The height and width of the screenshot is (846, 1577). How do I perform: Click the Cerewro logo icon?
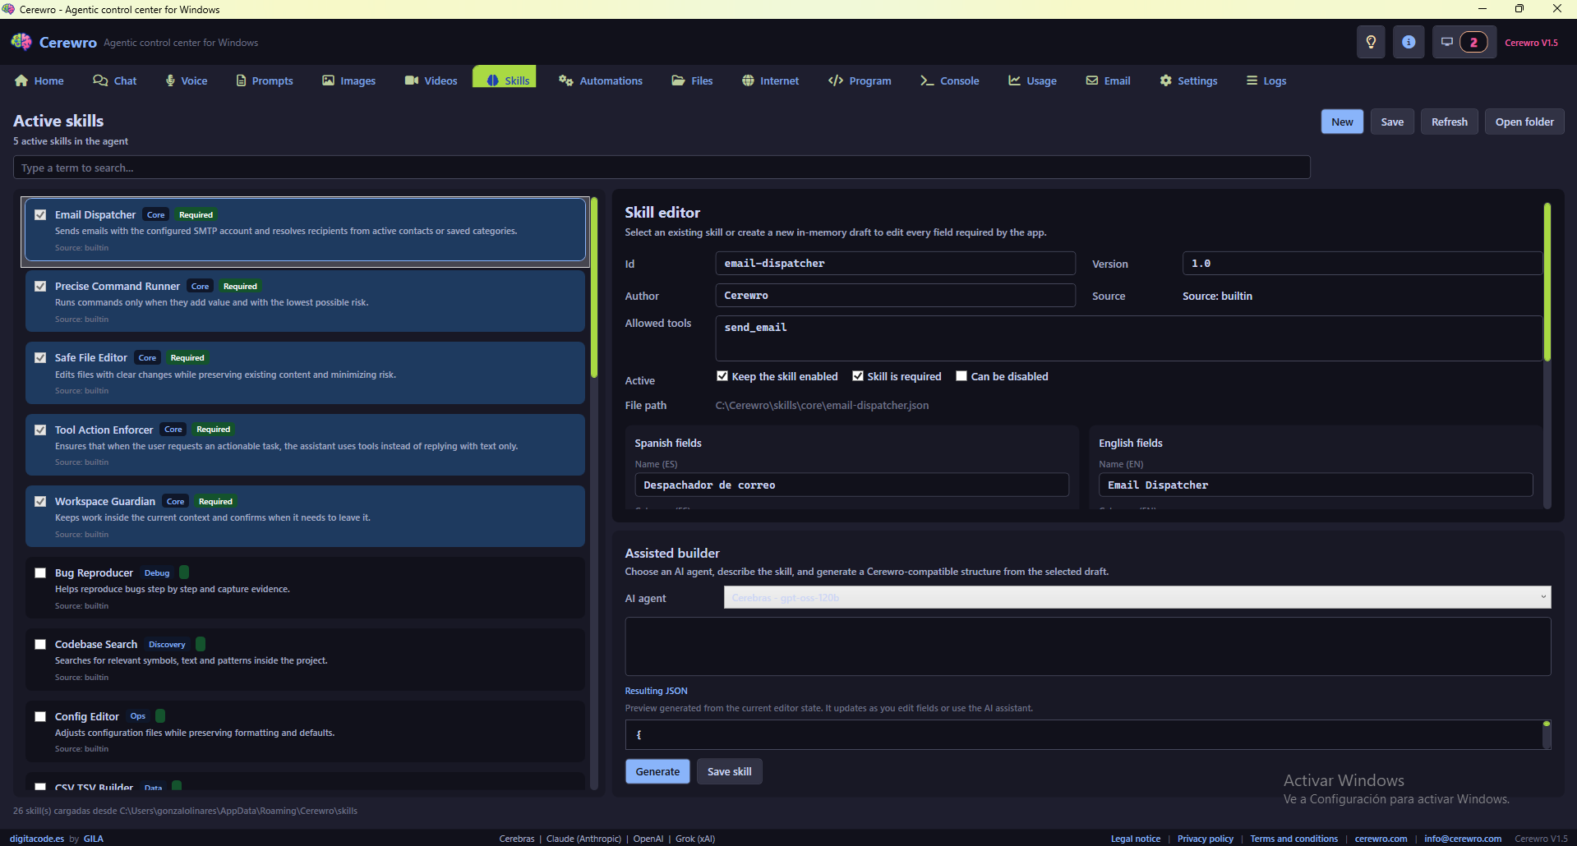pos(20,41)
